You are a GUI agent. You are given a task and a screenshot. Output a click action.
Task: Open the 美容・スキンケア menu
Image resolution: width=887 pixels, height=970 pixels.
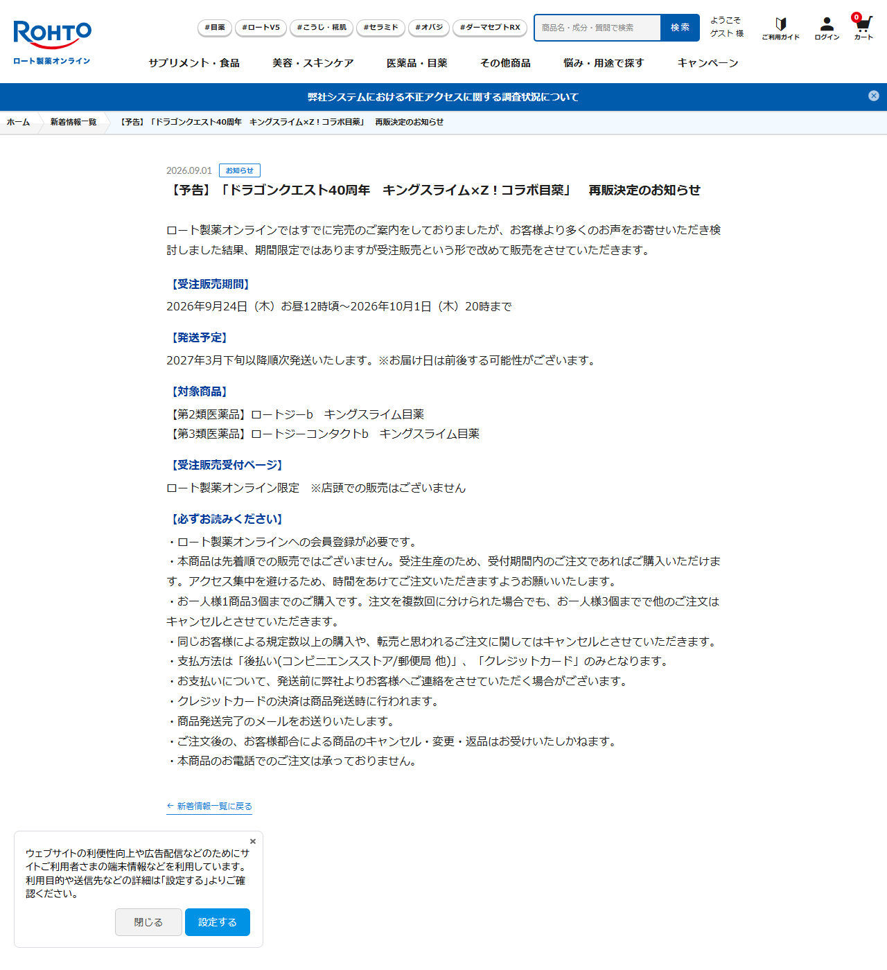(313, 63)
